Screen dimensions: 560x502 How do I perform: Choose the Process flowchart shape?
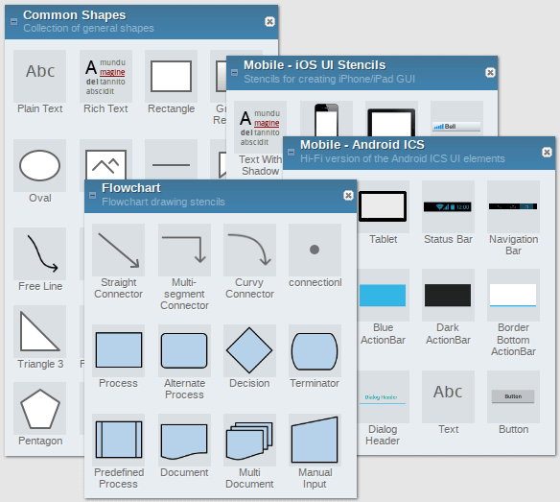[118, 350]
